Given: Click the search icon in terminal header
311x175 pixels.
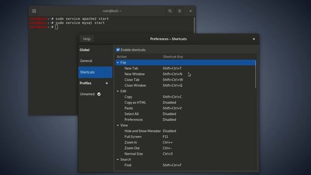Looking at the screenshot, I should pyautogui.click(x=170, y=11).
